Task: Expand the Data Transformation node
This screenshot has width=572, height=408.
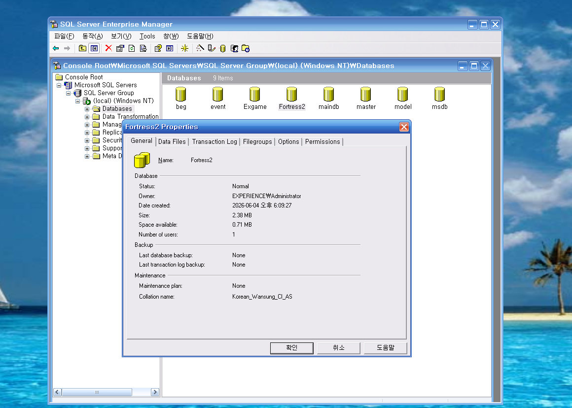Action: point(87,117)
